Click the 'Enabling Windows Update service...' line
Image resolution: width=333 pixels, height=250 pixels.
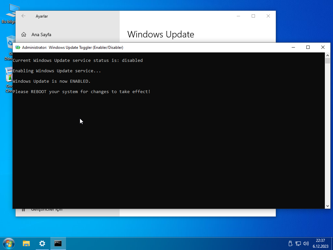(57, 71)
